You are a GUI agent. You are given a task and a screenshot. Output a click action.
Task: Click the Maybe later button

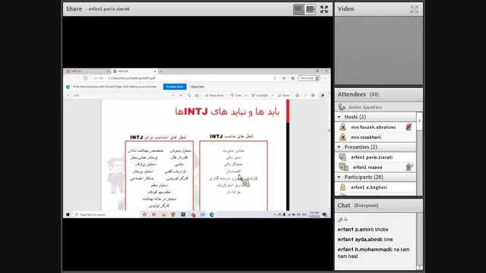tap(197, 86)
